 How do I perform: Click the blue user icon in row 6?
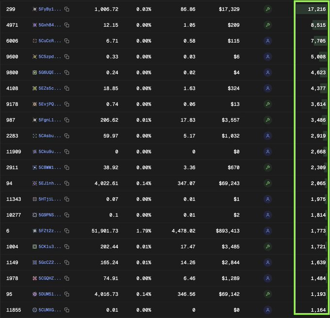[x=268, y=231]
